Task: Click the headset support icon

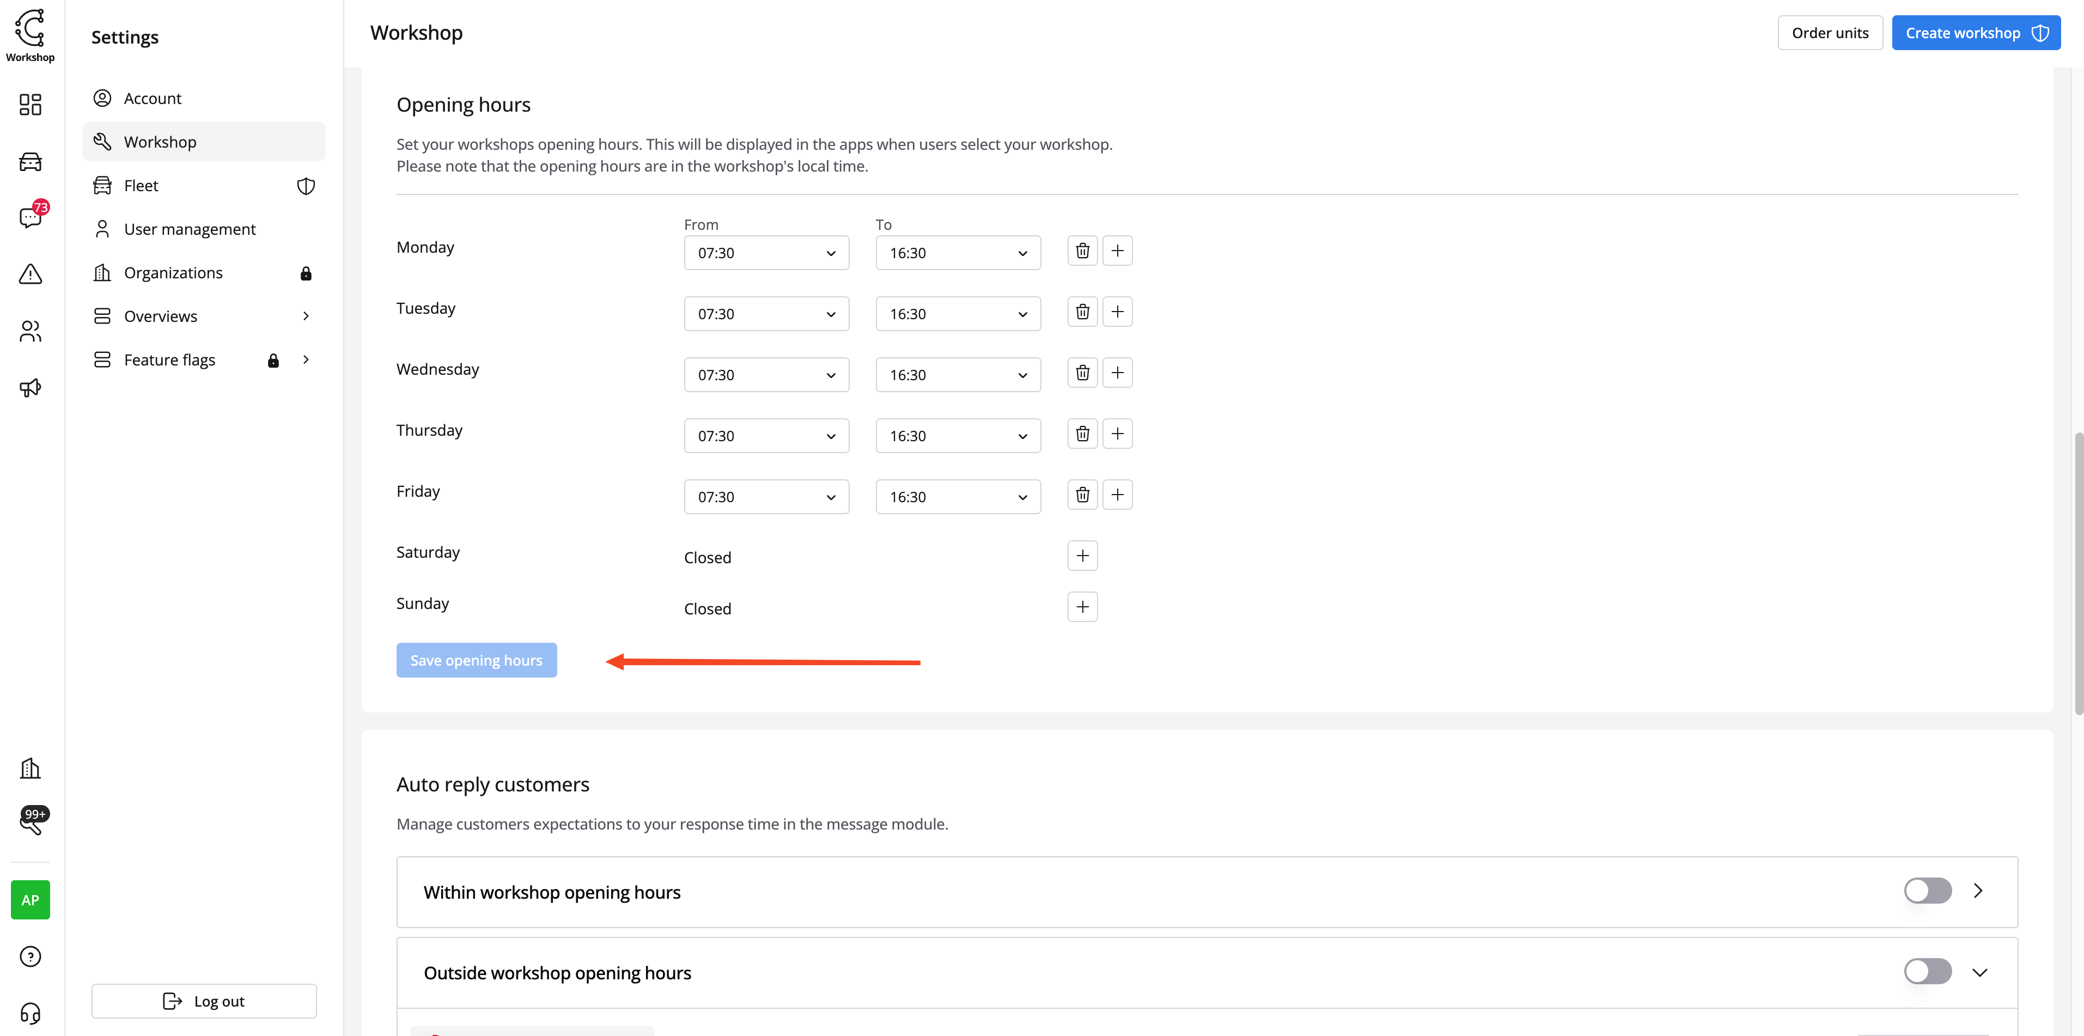Action: 31,1013
